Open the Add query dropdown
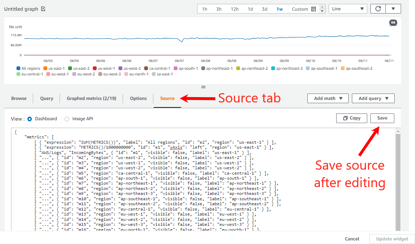 pos(373,98)
